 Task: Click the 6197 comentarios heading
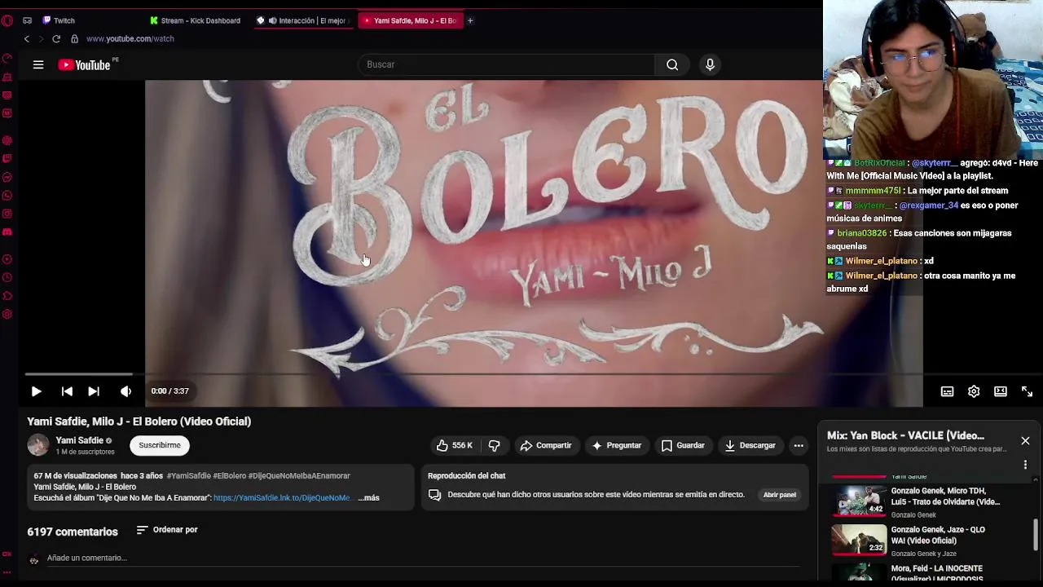coord(73,532)
